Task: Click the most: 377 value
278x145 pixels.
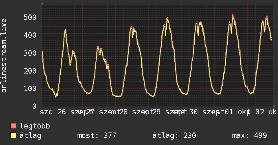Action: 96,136
